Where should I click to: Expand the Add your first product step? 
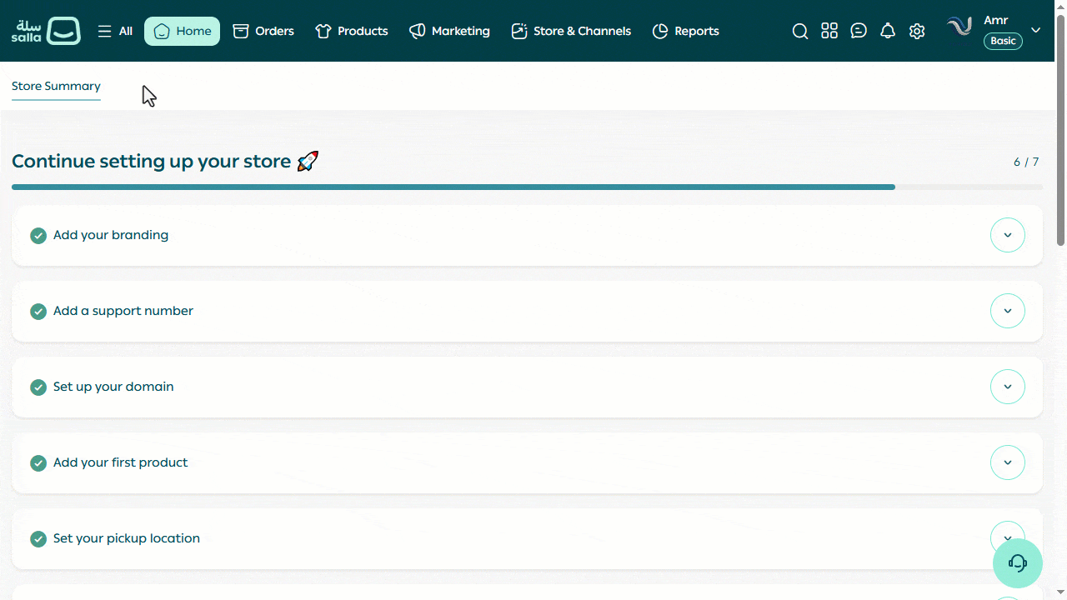point(1008,462)
